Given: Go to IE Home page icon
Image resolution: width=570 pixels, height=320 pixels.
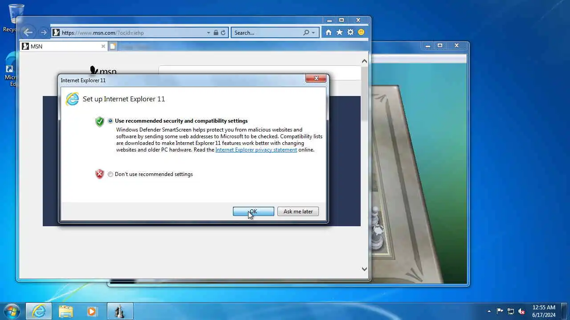Looking at the screenshot, I should click(329, 32).
